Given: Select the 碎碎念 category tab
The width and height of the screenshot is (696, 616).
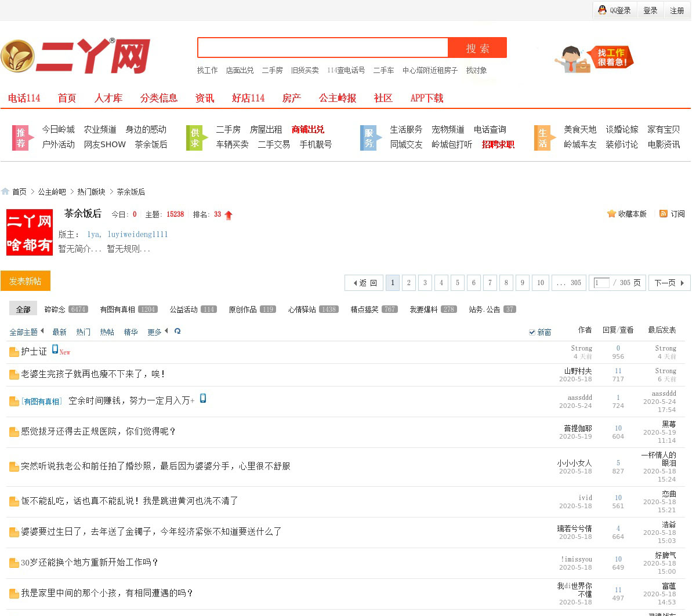Looking at the screenshot, I should click(66, 309).
